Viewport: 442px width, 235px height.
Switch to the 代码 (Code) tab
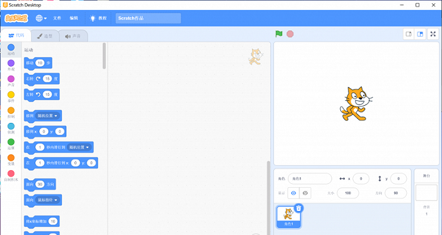pyautogui.click(x=16, y=35)
